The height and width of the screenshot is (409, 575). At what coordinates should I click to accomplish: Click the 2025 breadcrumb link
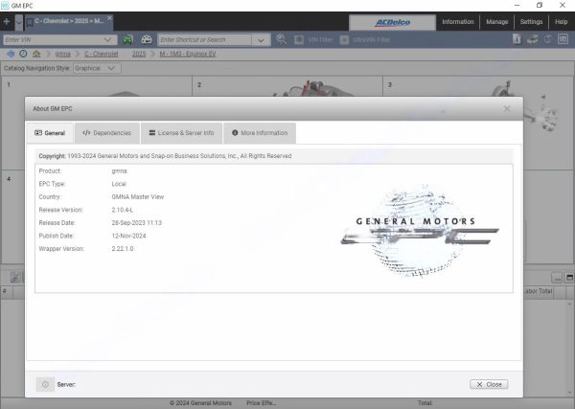(x=139, y=55)
